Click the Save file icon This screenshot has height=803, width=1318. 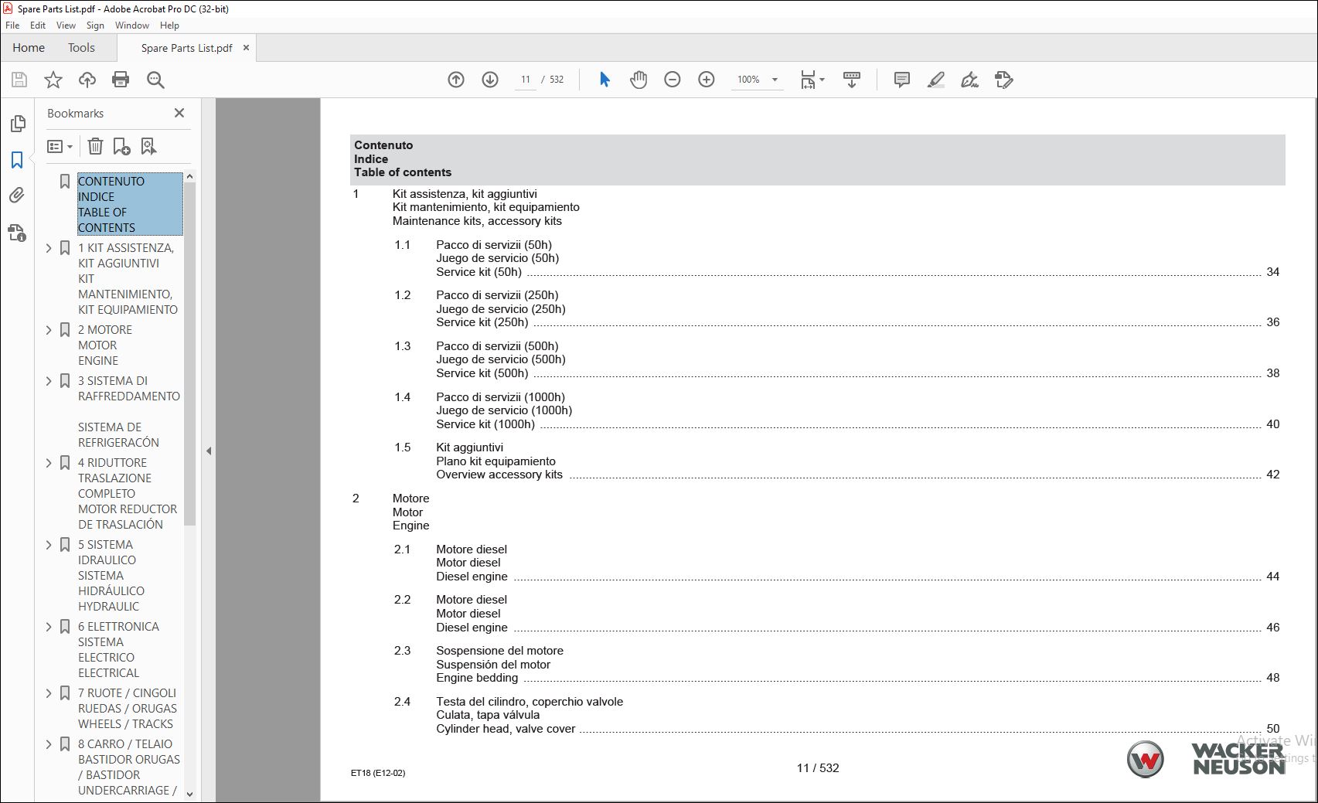click(x=19, y=80)
